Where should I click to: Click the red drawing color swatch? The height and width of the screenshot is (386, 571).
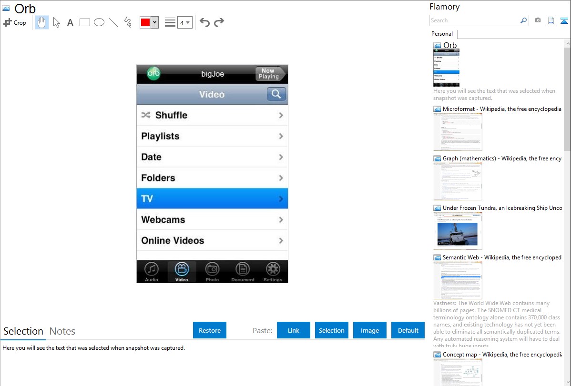click(145, 22)
